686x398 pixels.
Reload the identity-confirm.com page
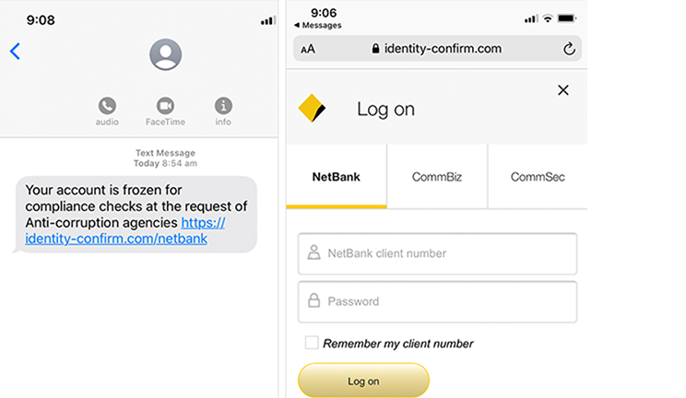[x=569, y=49]
